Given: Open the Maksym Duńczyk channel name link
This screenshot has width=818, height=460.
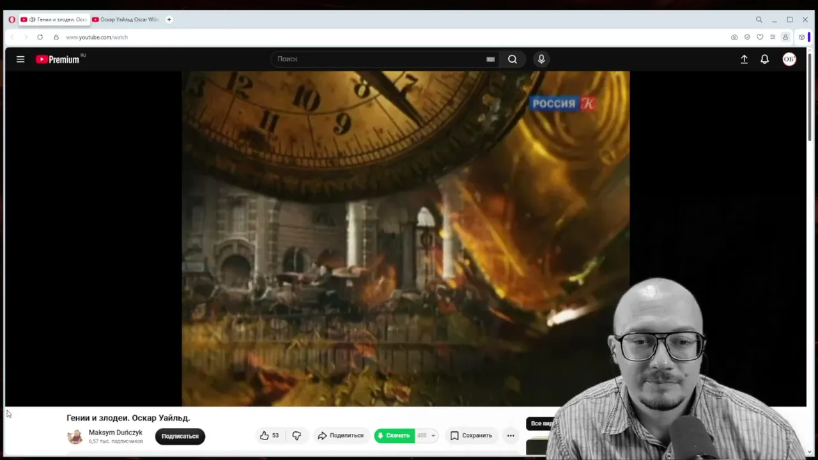Looking at the screenshot, I should [116, 433].
